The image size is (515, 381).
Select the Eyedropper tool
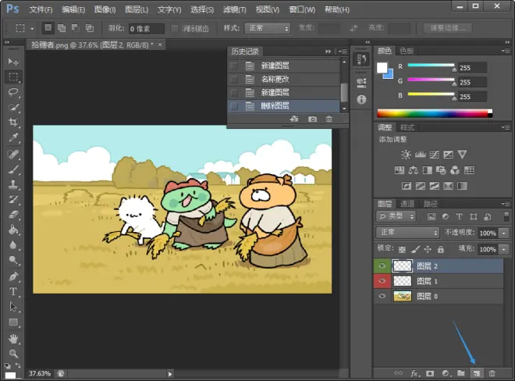pos(13,137)
